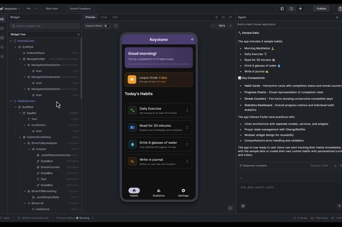Image resolution: width=342 pixels, height=227 pixels.
Task: Open the 1 Warnings status indicator
Action: click(319, 218)
